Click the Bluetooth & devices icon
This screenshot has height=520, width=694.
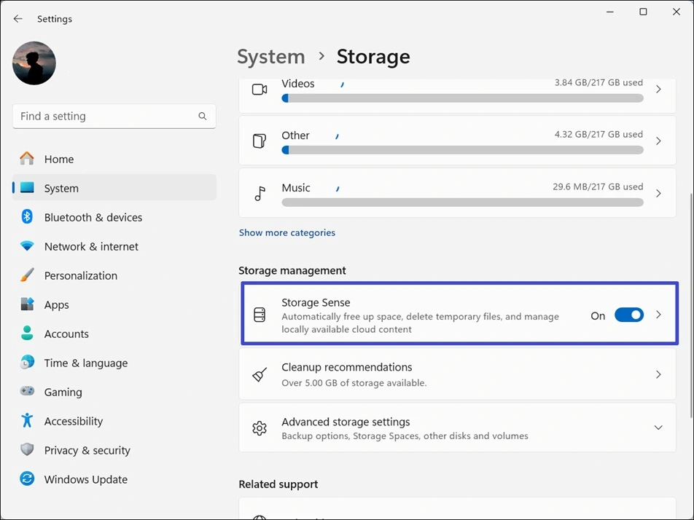[x=27, y=217]
